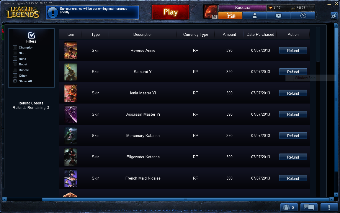Sort by Amount column header
The image size is (340, 213).
click(229, 34)
